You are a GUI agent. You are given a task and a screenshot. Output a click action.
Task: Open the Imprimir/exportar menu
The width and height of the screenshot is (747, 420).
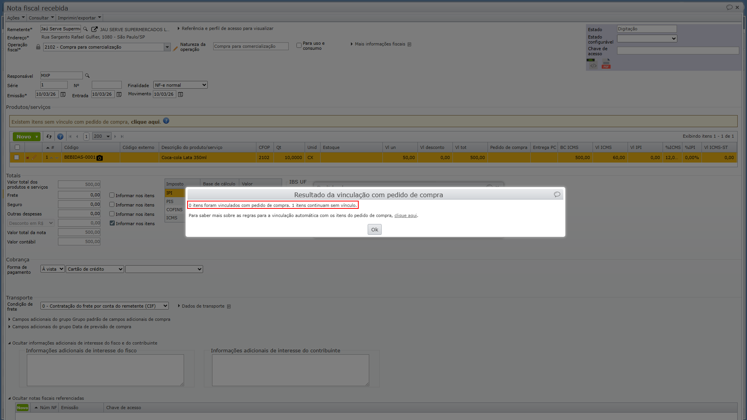coord(79,18)
